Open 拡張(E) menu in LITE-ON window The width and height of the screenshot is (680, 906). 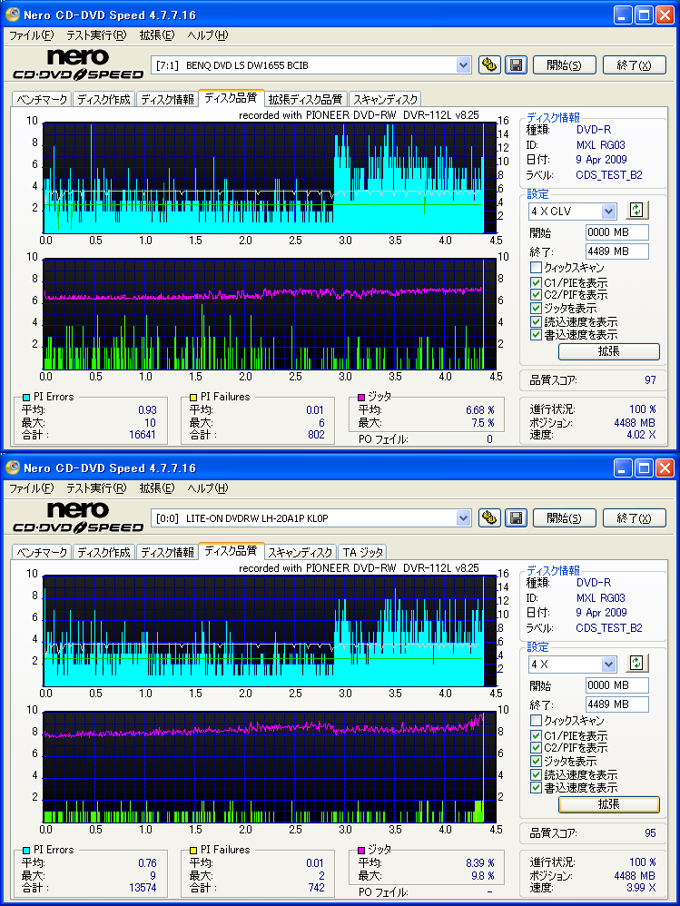pos(156,488)
